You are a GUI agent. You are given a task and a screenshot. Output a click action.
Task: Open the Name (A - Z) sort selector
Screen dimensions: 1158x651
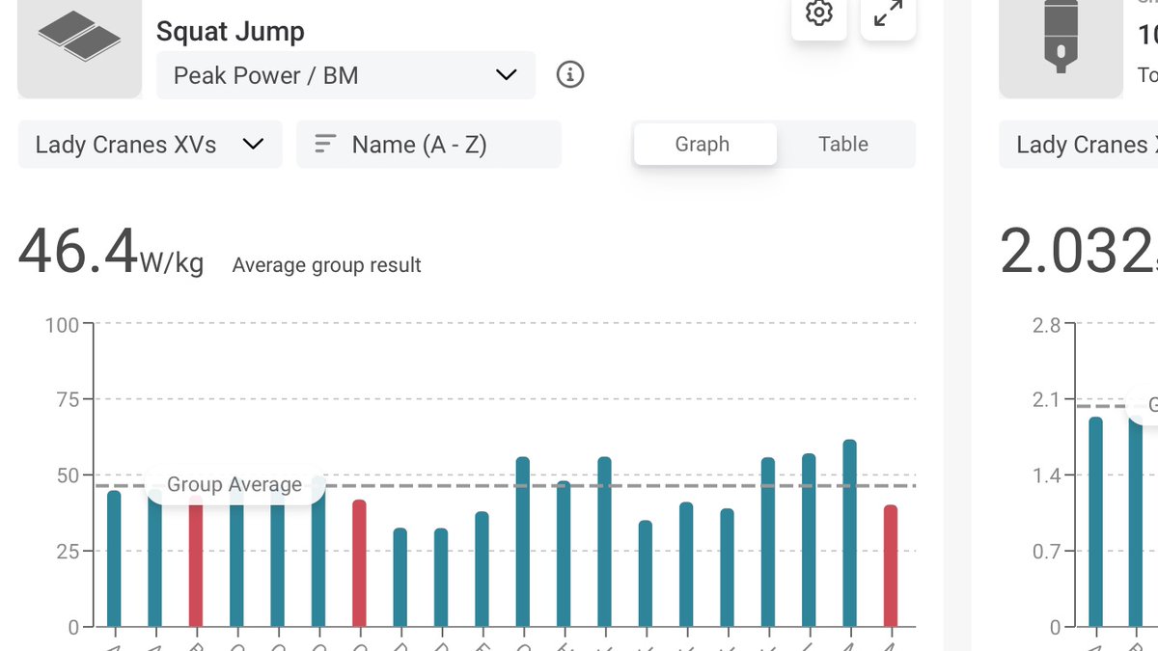[428, 145]
